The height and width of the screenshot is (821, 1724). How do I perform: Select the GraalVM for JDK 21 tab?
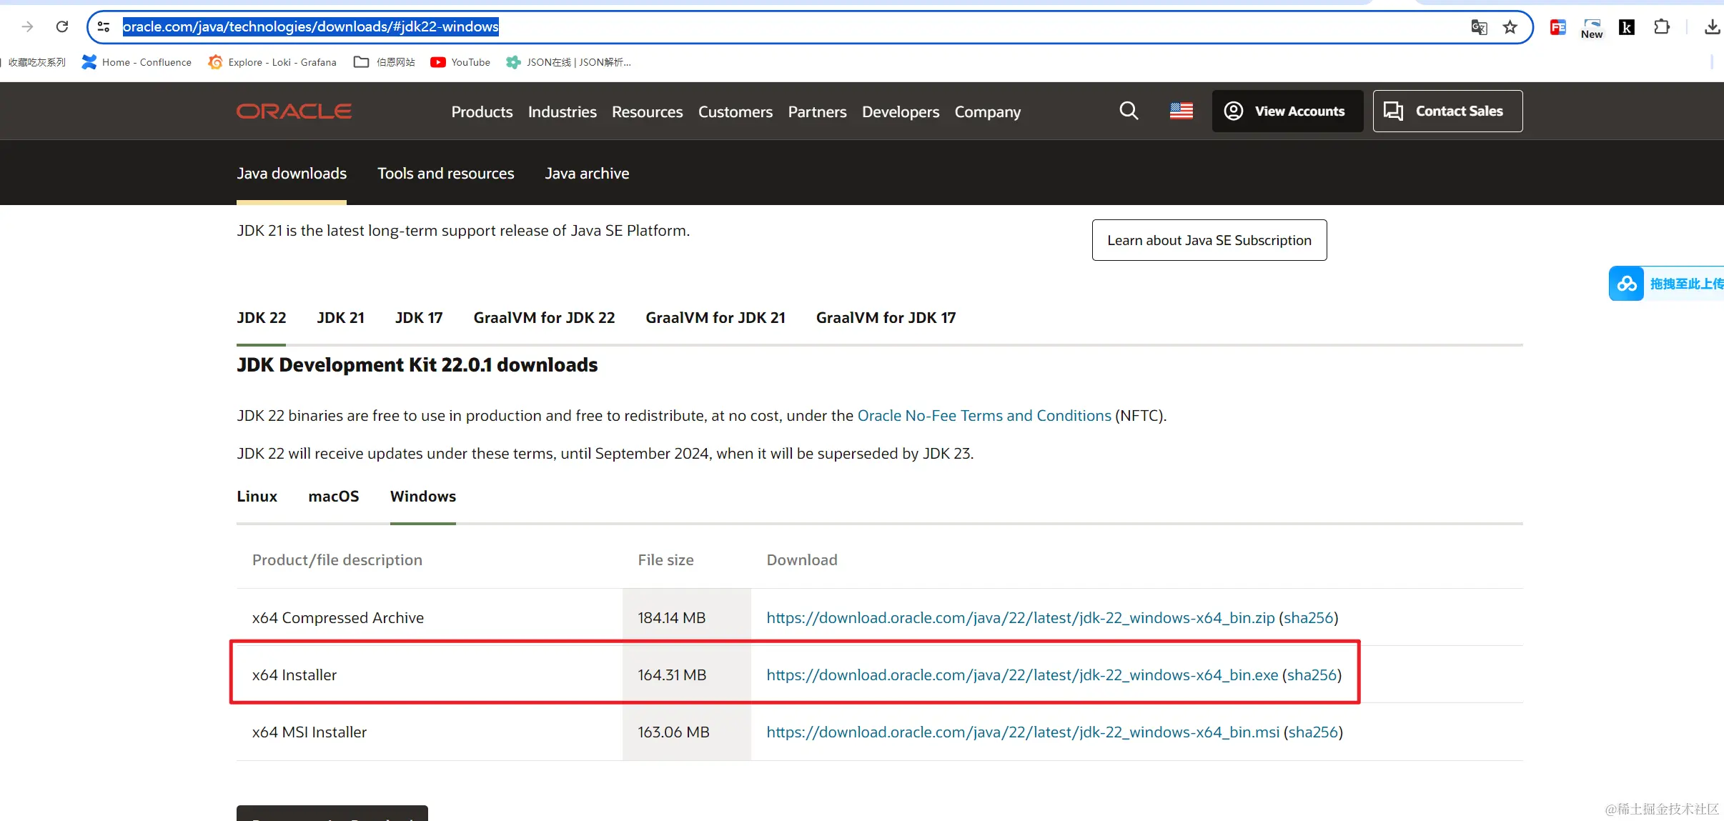click(x=715, y=318)
